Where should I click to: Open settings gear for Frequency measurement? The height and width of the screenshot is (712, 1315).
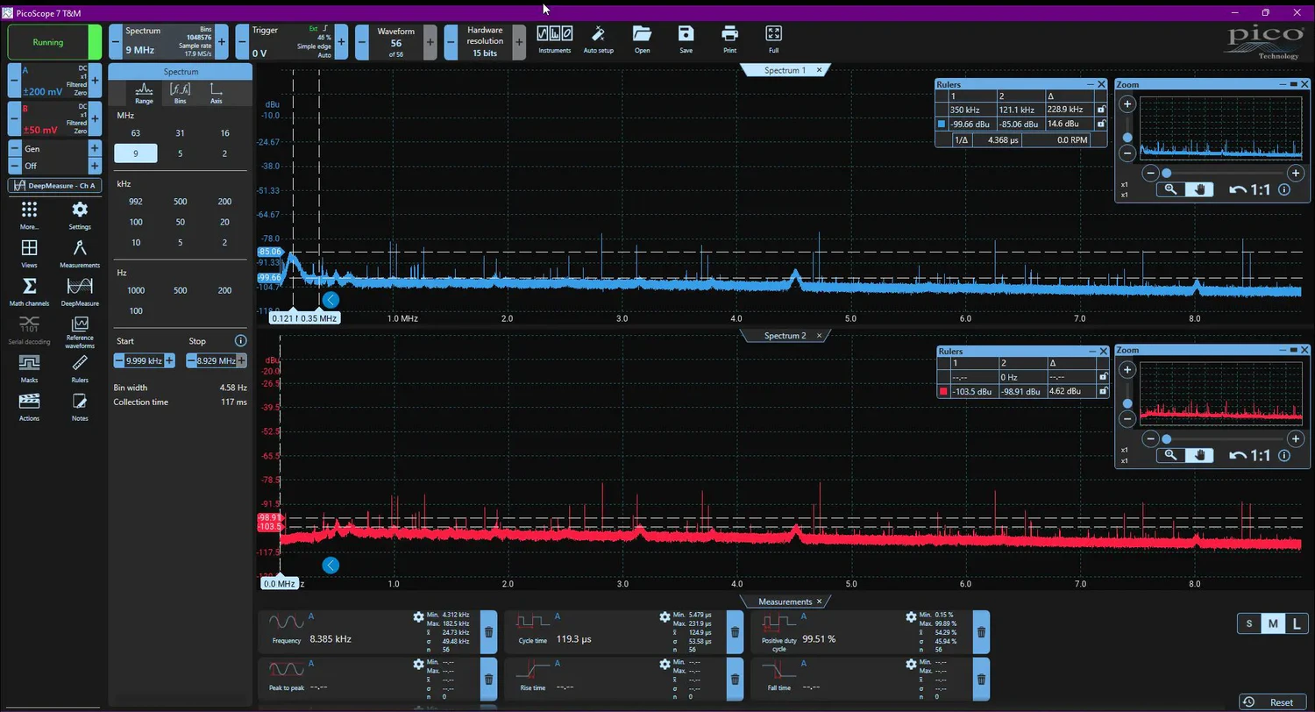click(x=418, y=617)
